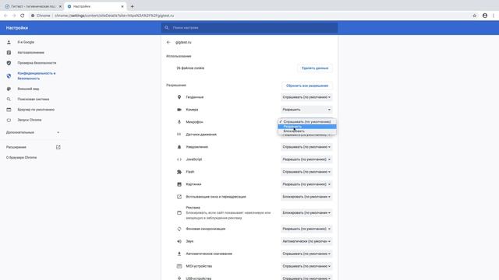
Task: Click the pop-up icon for Всплывающие окна
Action: (179, 197)
